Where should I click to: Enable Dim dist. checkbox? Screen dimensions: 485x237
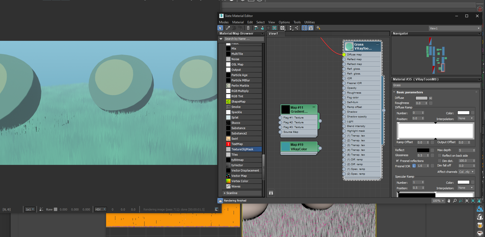[x=440, y=161]
